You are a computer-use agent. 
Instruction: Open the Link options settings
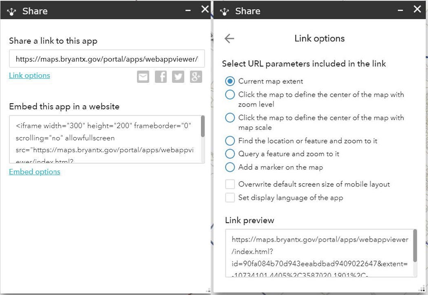pyautogui.click(x=29, y=75)
